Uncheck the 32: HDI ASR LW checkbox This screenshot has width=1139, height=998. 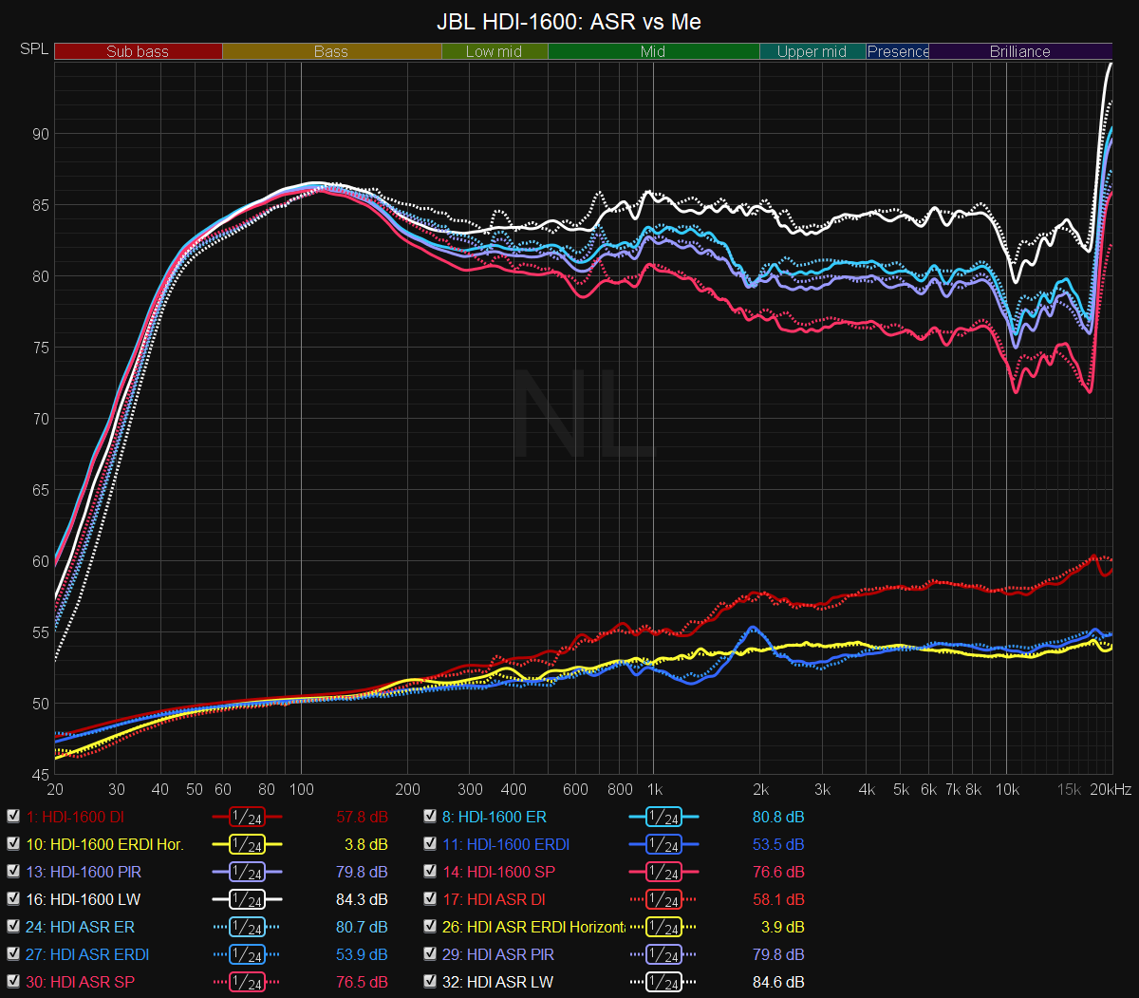click(x=430, y=982)
